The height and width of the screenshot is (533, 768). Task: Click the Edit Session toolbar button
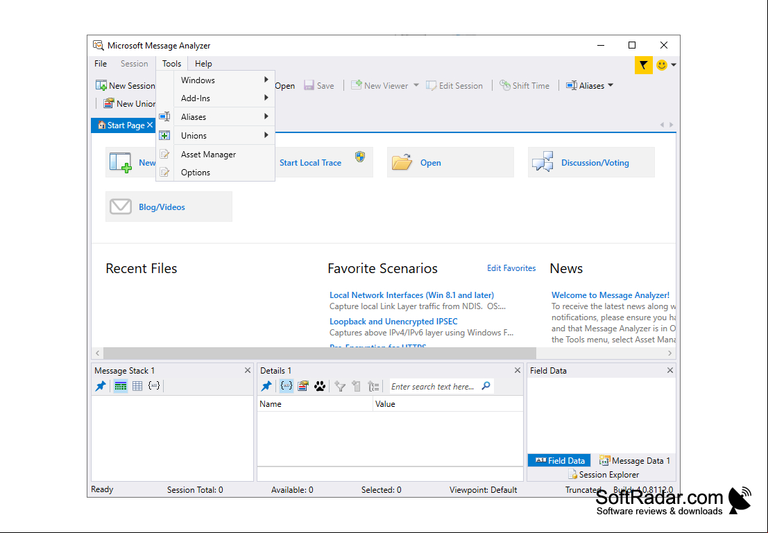[x=454, y=86]
